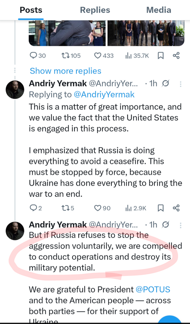Open the @AndriyYermak replying-to link

click(104, 94)
